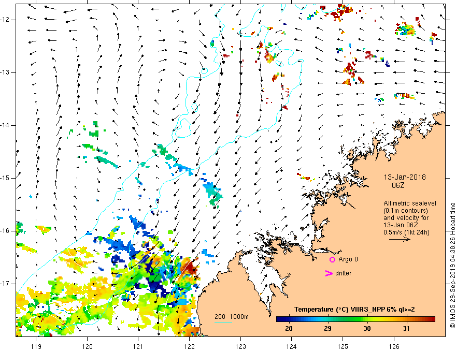Click the Temperature VIIRS_NPP colorbar title
The image size is (456, 352).
coord(354,310)
